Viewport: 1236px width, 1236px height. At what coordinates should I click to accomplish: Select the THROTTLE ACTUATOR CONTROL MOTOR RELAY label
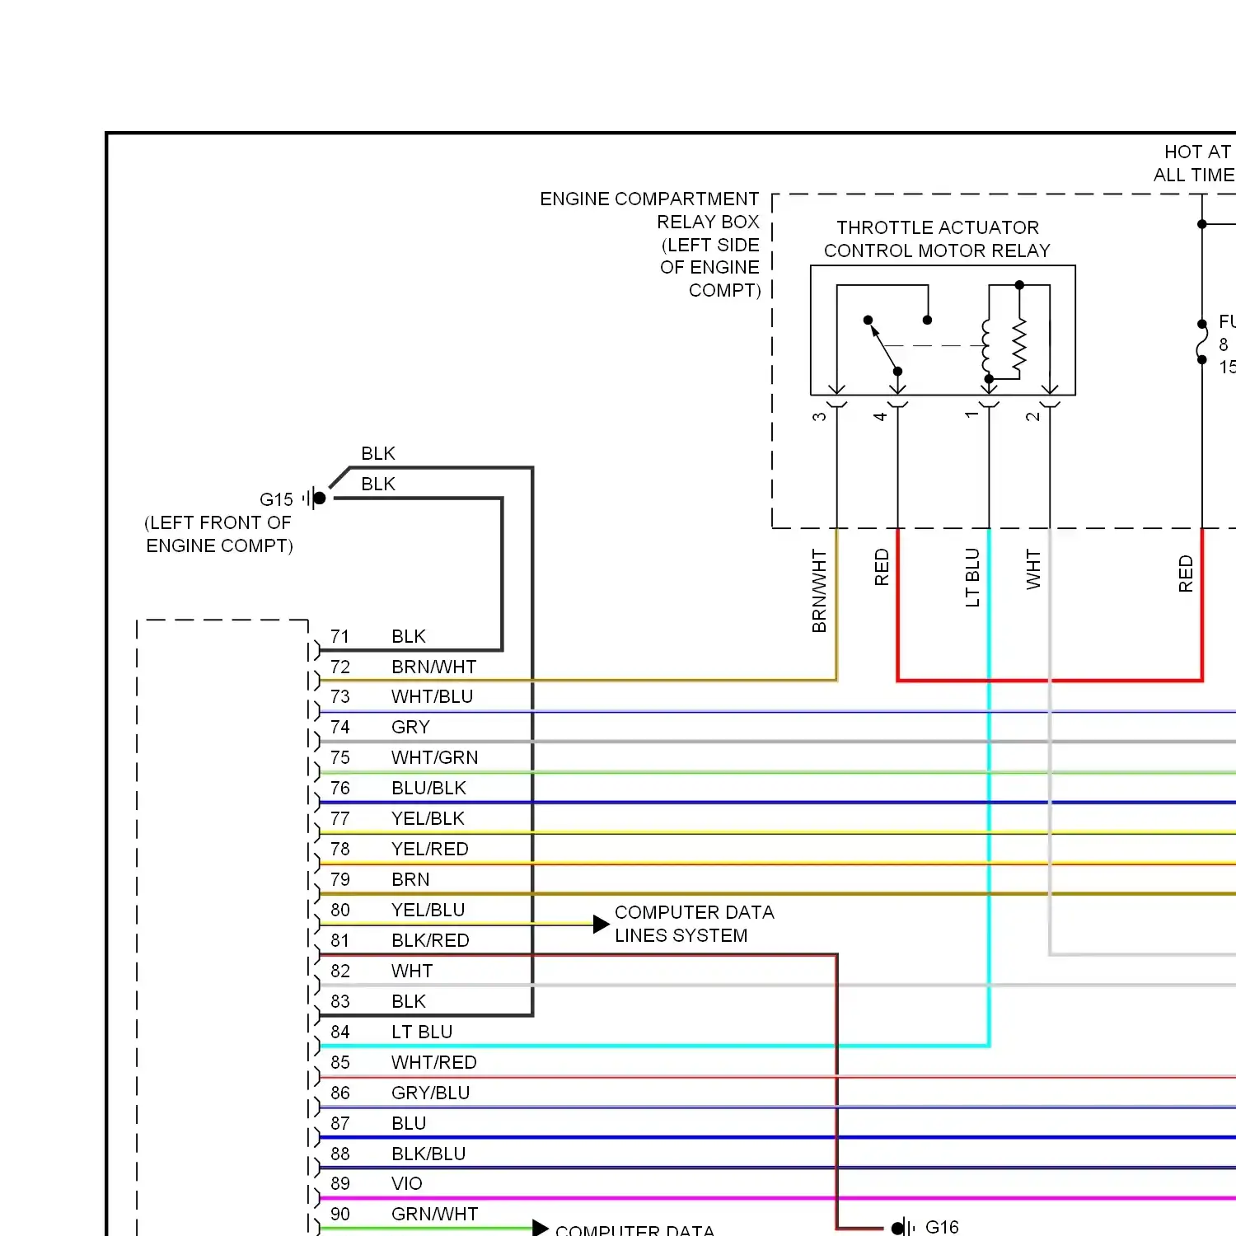[x=938, y=239]
